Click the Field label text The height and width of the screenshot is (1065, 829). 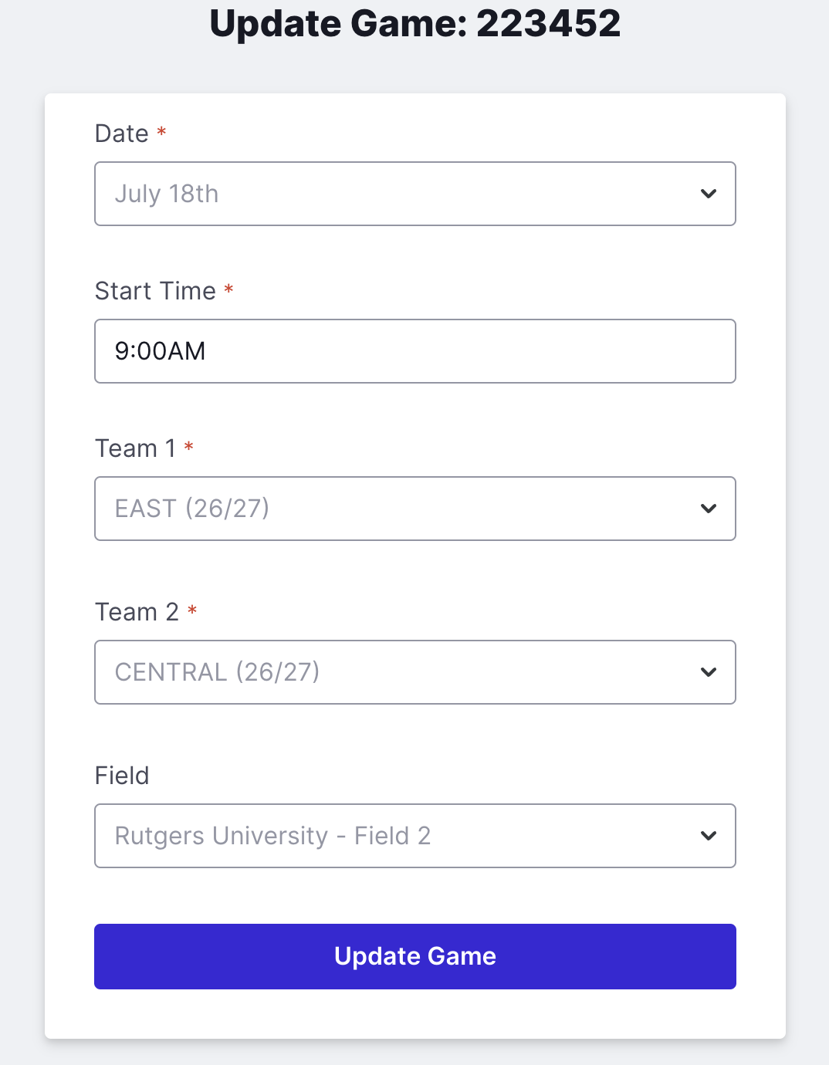122,776
